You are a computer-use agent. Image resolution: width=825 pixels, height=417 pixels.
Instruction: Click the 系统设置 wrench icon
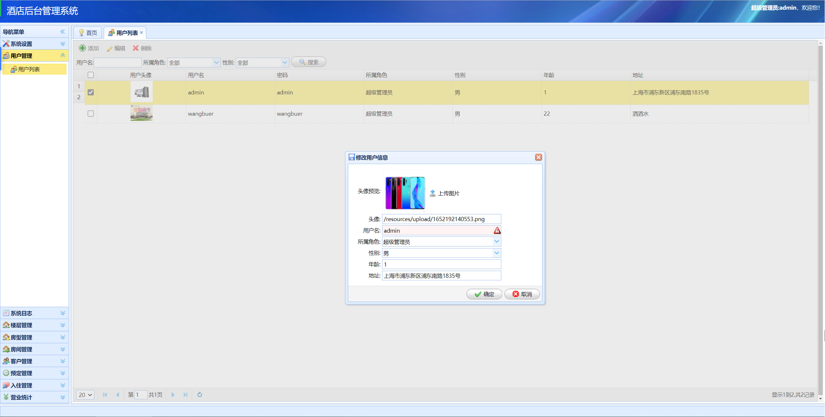tap(6, 44)
